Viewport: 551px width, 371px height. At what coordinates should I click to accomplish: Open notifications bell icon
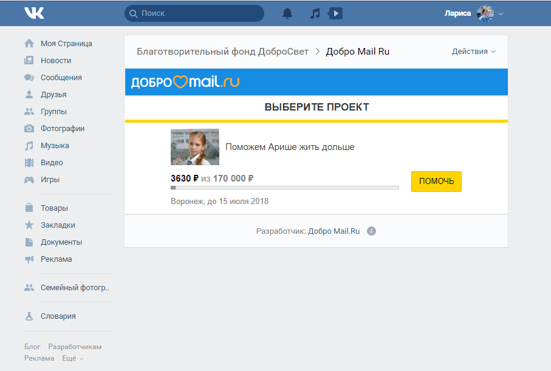click(x=287, y=13)
